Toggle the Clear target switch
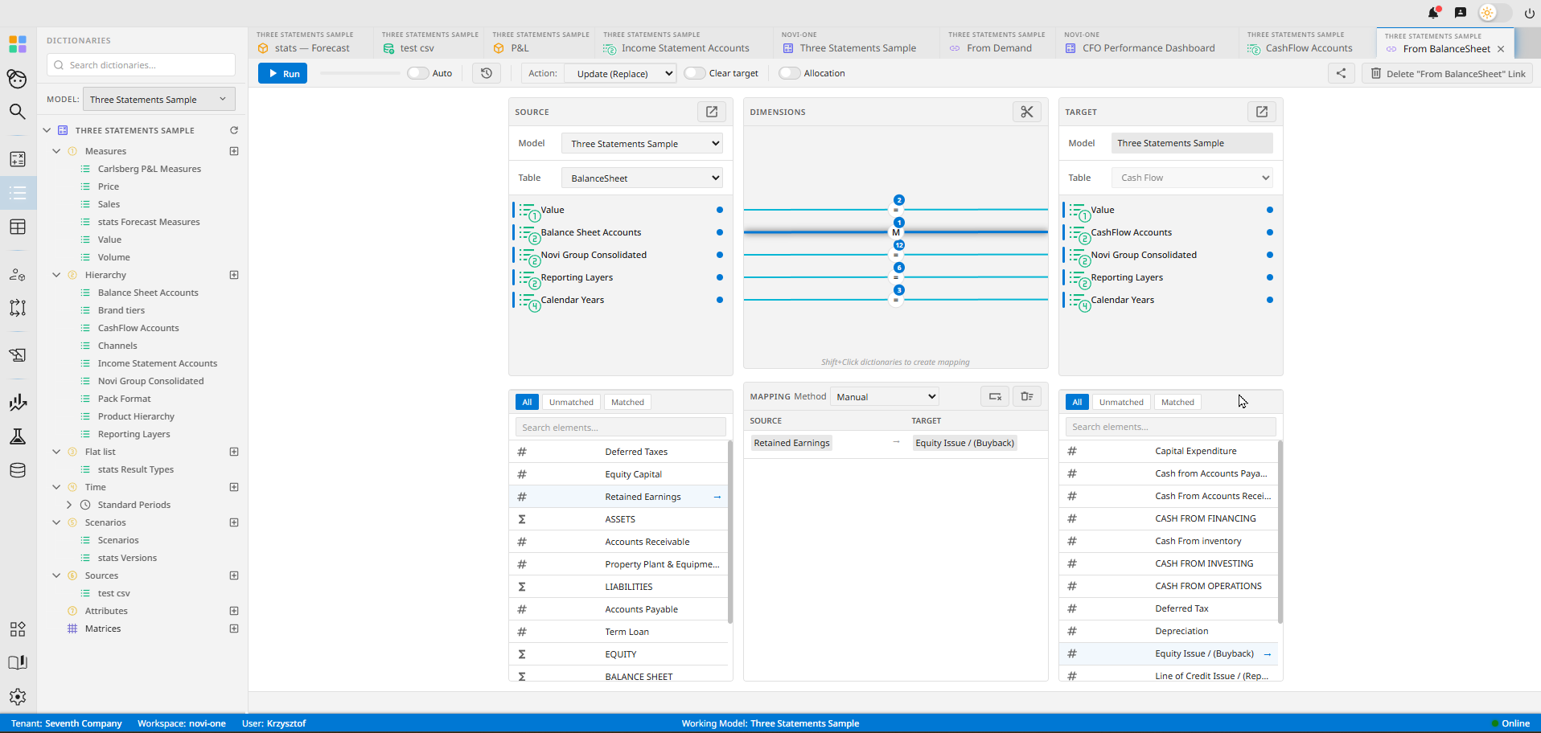1541x733 pixels. click(695, 73)
